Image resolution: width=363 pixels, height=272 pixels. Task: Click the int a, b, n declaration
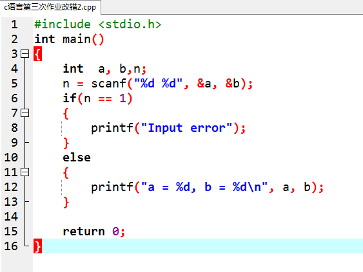point(104,69)
